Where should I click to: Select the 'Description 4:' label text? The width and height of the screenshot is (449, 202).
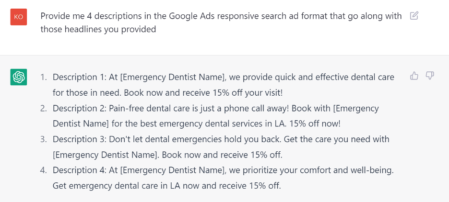(x=80, y=170)
